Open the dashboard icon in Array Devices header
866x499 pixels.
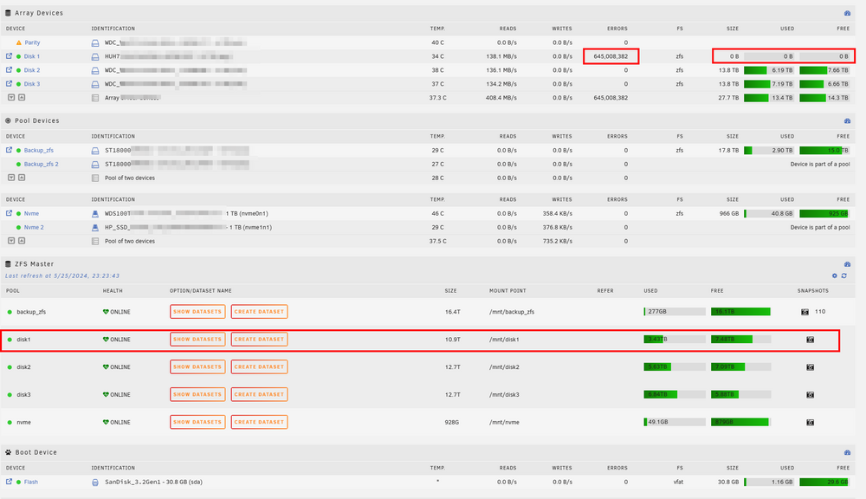click(847, 13)
